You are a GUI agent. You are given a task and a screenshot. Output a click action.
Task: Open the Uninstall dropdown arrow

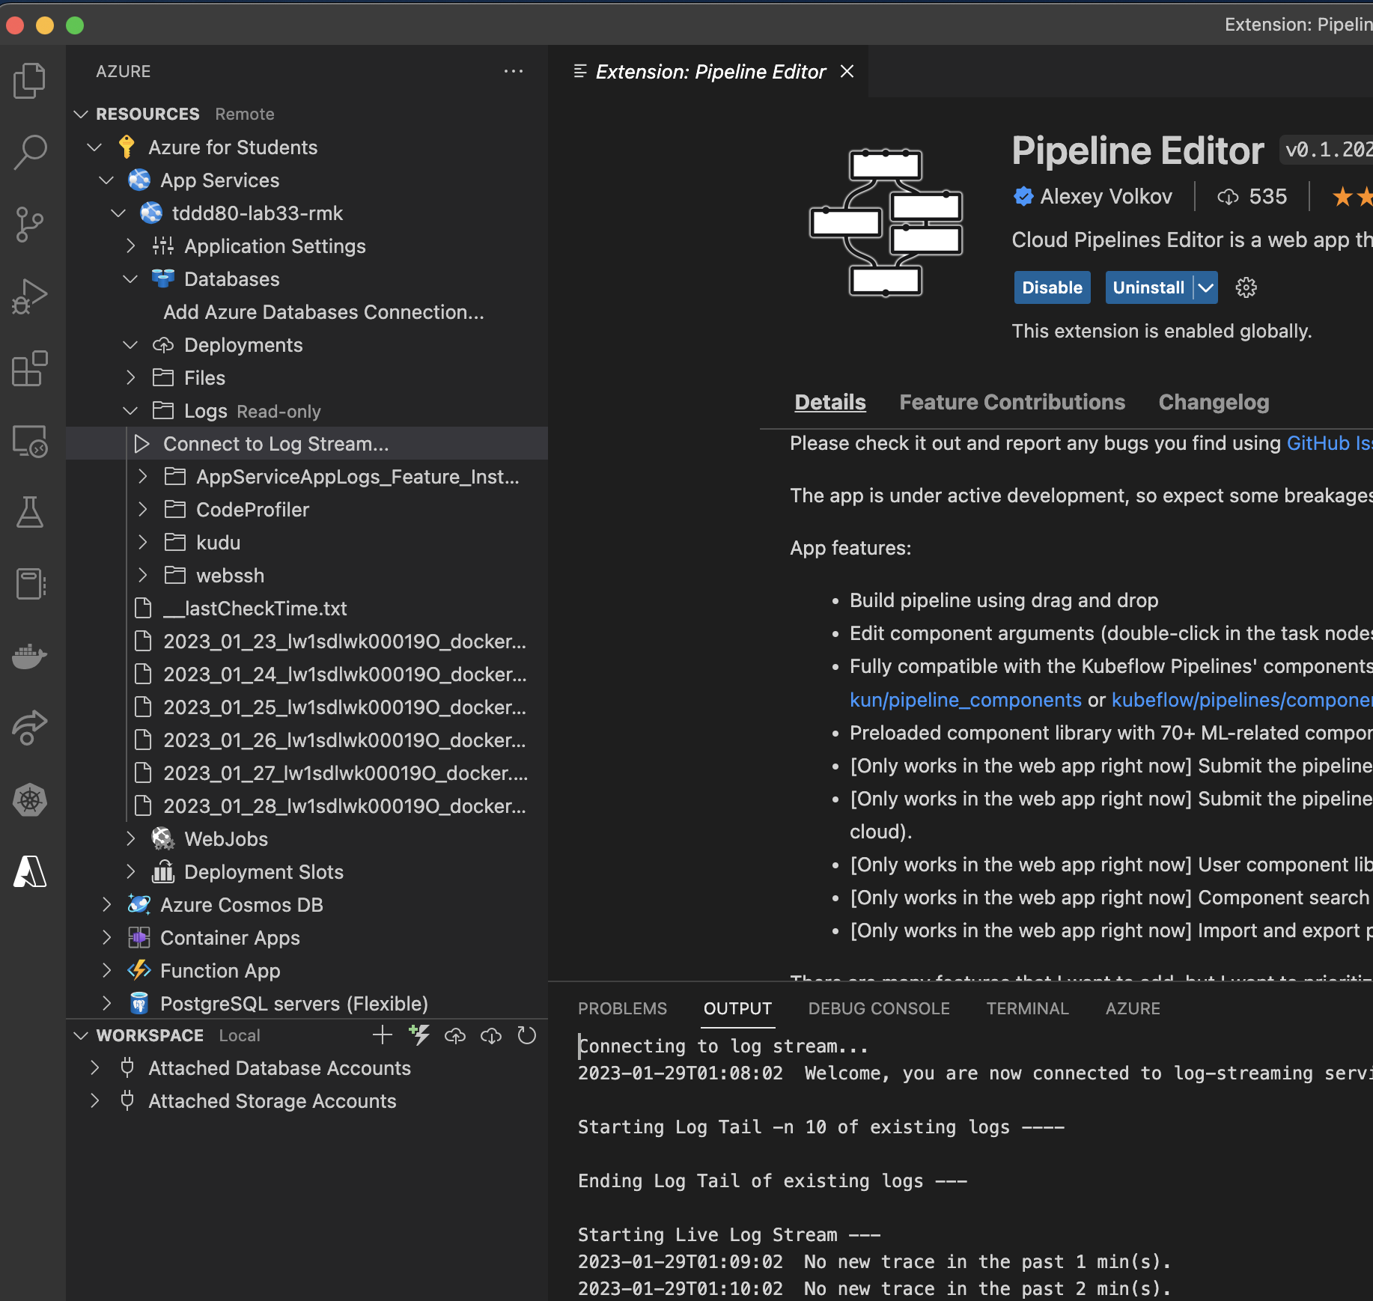pos(1205,287)
